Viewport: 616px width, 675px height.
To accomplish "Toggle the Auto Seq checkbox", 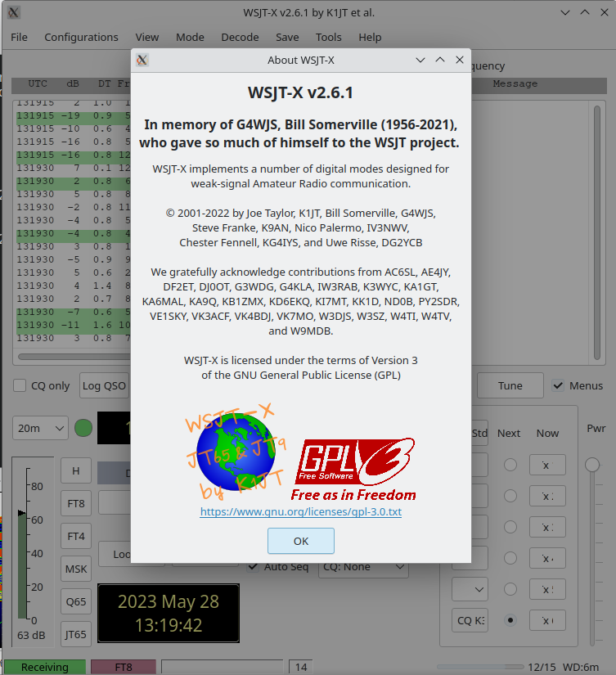I will pyautogui.click(x=253, y=567).
